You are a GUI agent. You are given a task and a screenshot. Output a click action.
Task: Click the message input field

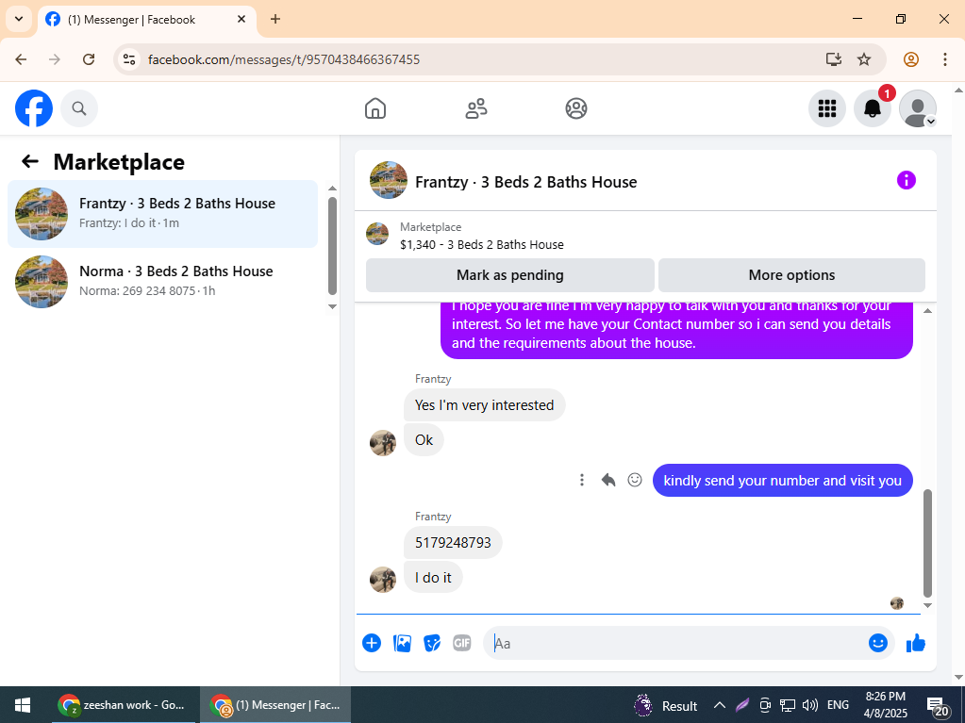coord(677,643)
